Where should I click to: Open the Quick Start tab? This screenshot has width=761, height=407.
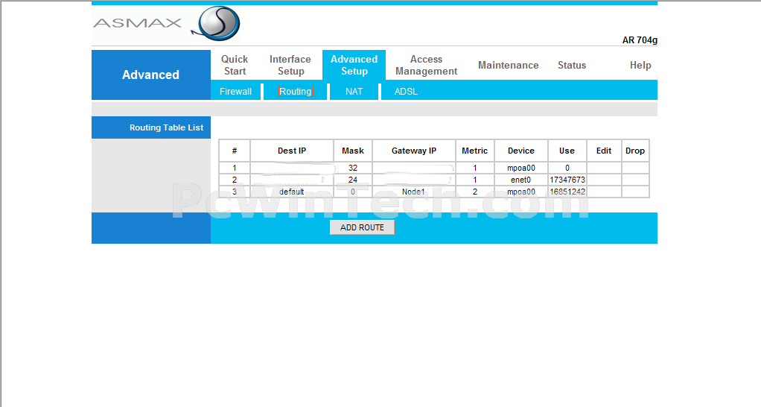pyautogui.click(x=235, y=65)
